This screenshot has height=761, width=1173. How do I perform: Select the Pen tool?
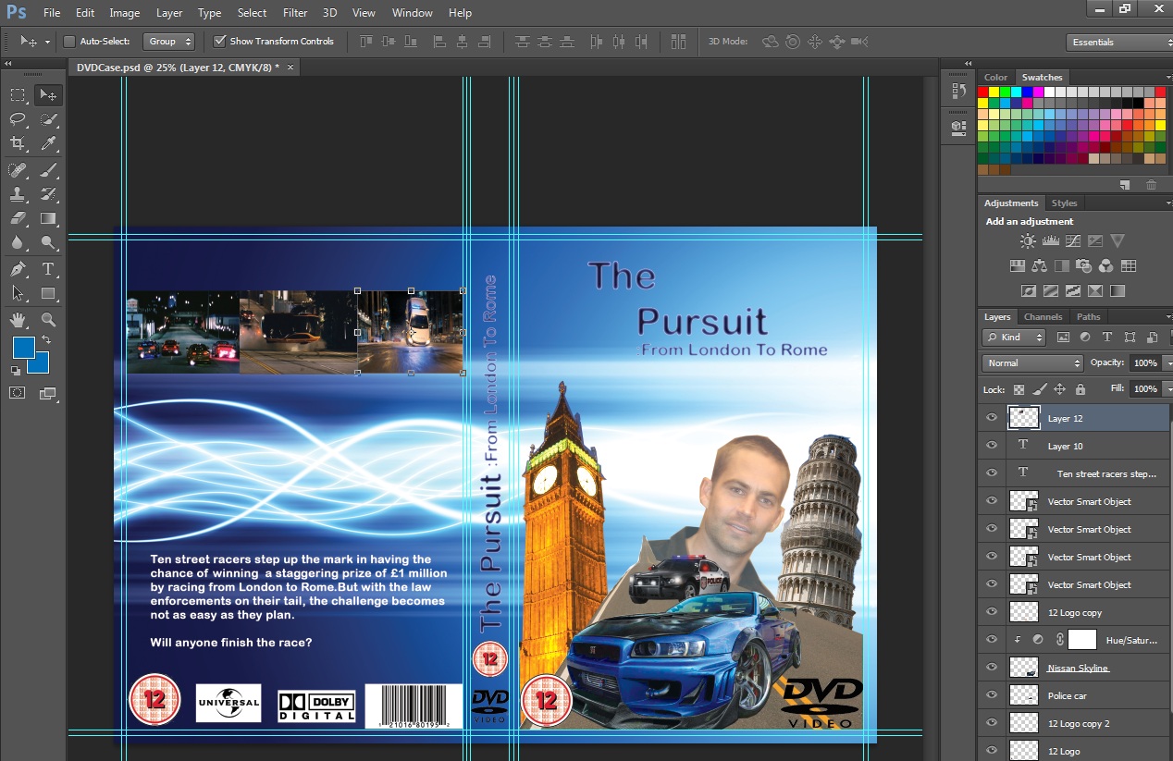(x=17, y=269)
